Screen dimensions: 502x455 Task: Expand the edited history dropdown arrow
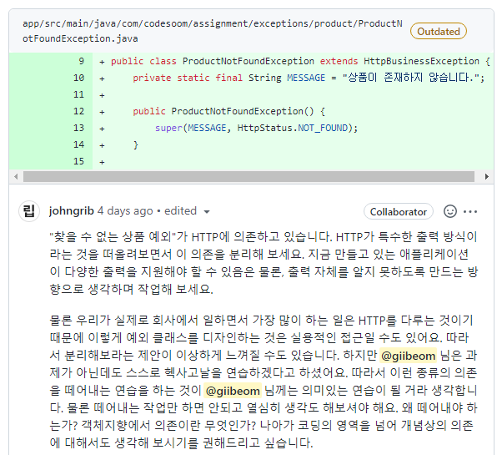point(207,212)
